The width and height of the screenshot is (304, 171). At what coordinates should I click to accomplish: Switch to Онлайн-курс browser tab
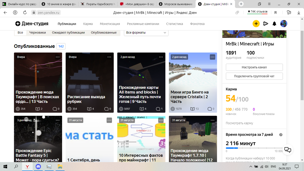(x=20, y=4)
